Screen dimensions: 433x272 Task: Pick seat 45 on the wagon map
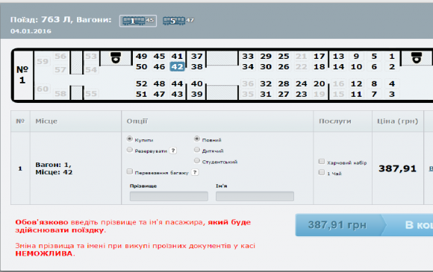pyautogui.click(x=159, y=56)
